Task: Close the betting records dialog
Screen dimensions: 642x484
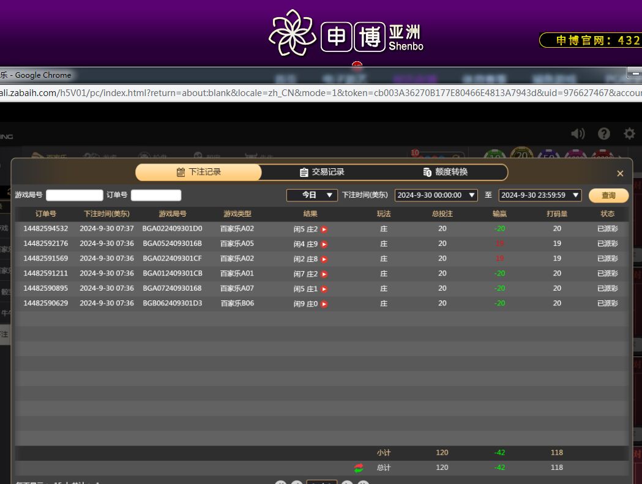Action: 620,174
